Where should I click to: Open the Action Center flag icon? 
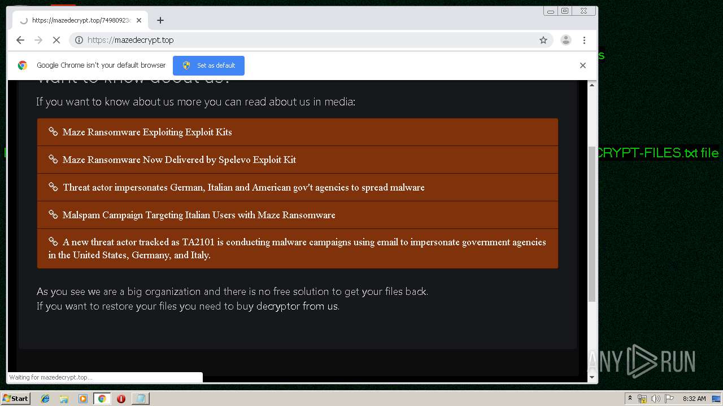(669, 399)
